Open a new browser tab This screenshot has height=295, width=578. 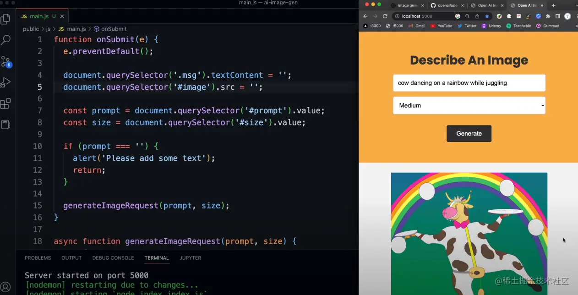[553, 5]
